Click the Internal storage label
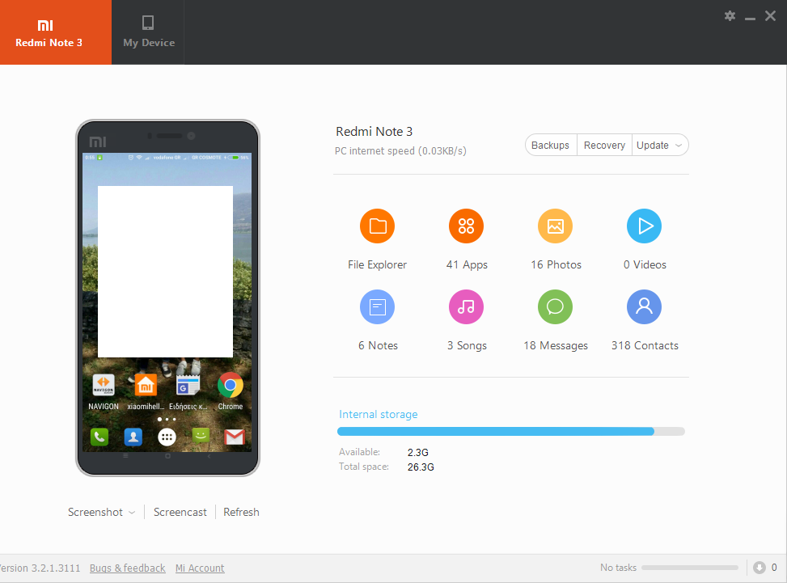Image resolution: width=787 pixels, height=583 pixels. 379,415
